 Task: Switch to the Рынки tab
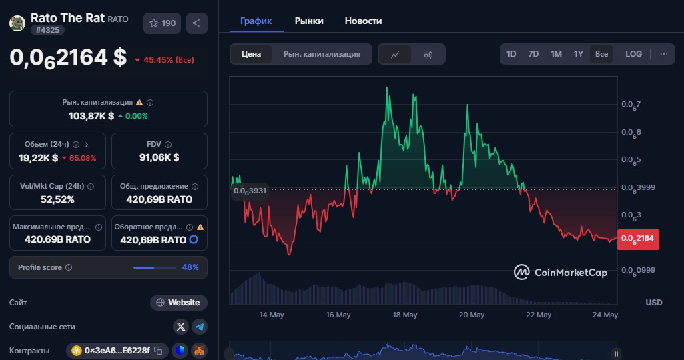pos(309,21)
